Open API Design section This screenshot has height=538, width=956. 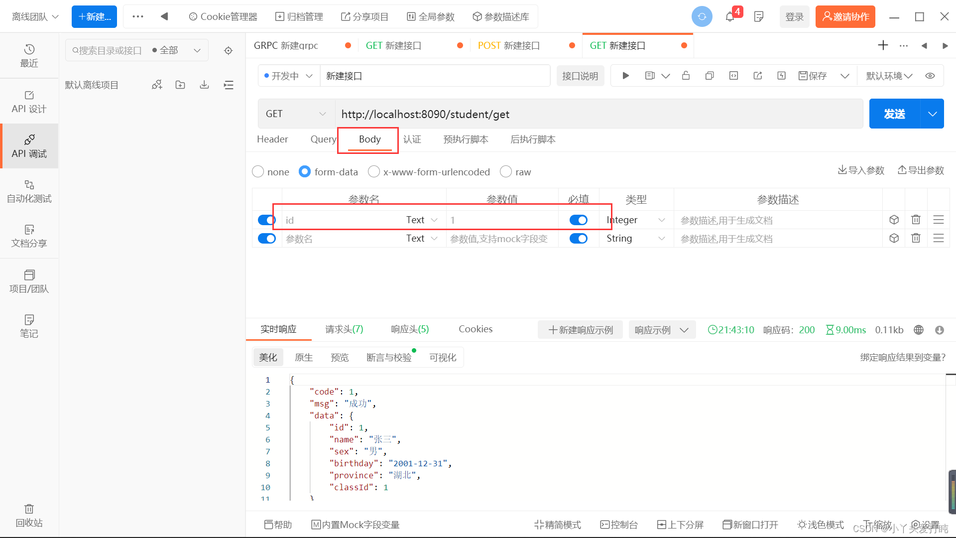pyautogui.click(x=29, y=102)
